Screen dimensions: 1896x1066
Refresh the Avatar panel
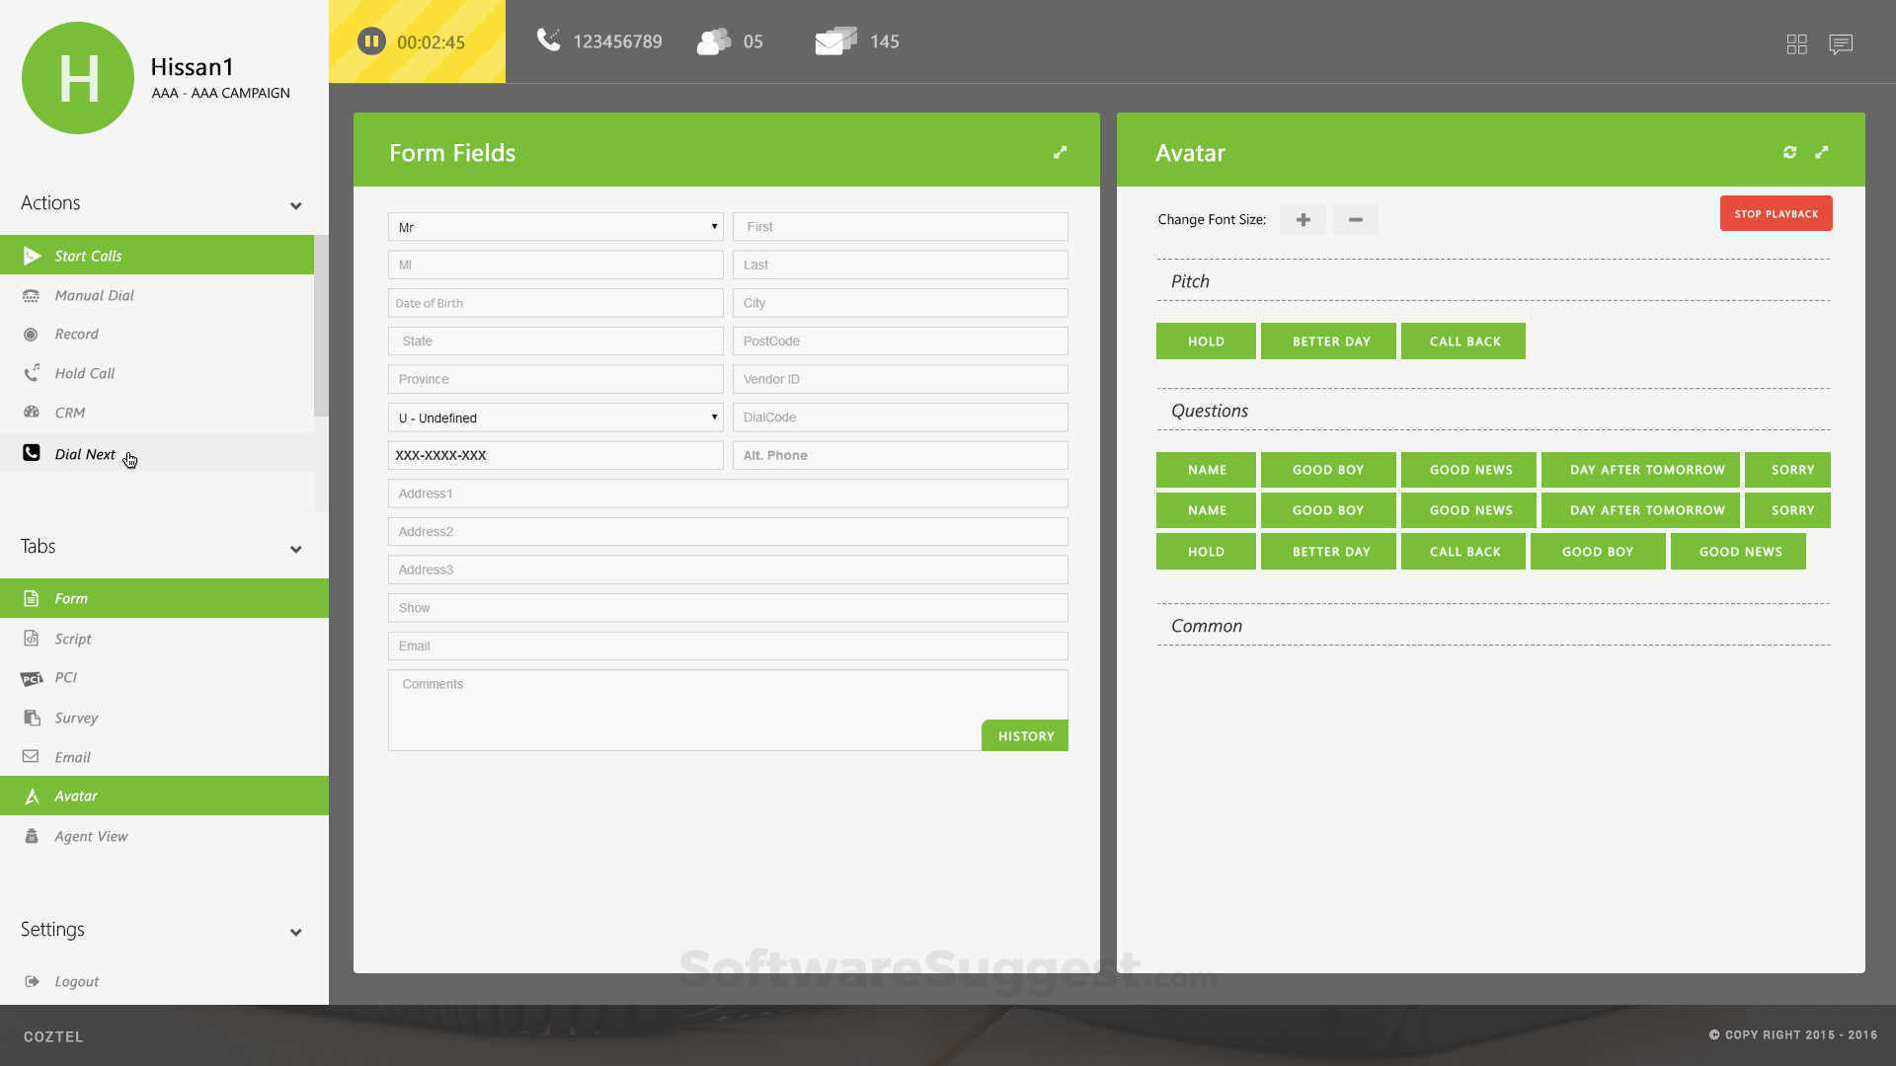(1790, 152)
